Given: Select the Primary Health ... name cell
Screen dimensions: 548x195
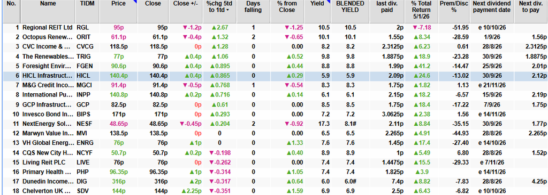Looking at the screenshot, I should (48, 172).
